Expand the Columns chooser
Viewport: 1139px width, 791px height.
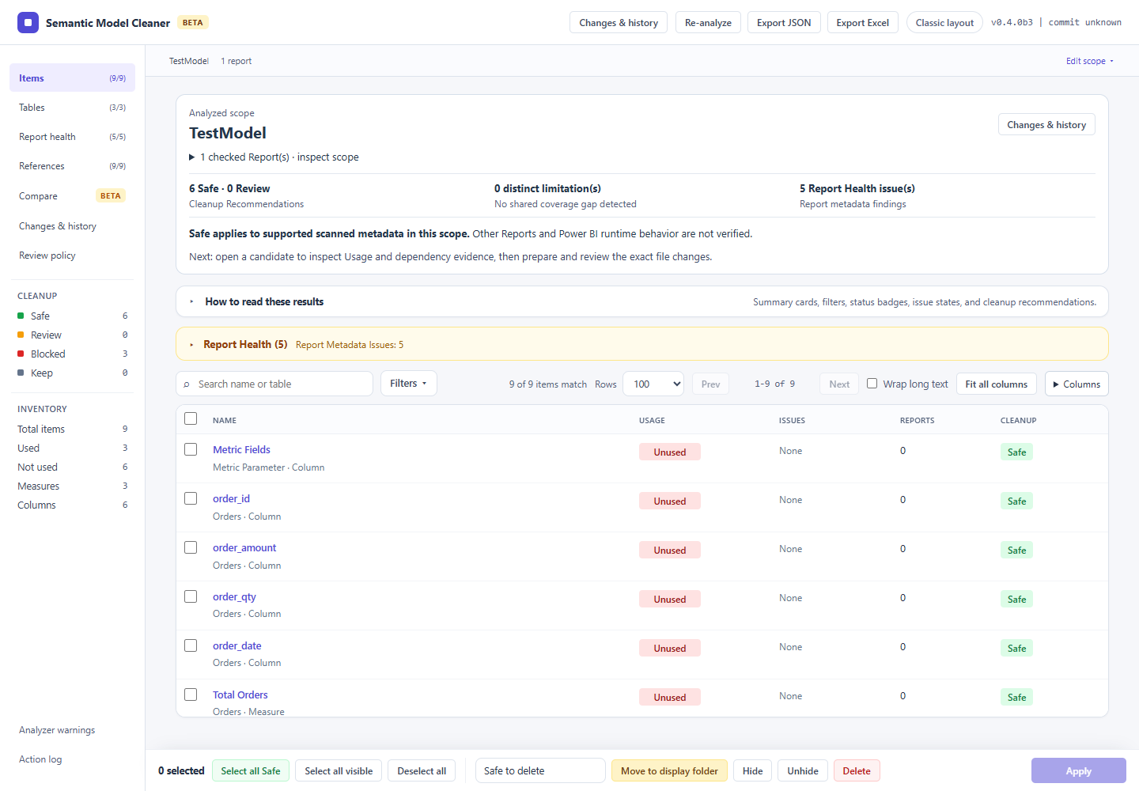[1077, 384]
